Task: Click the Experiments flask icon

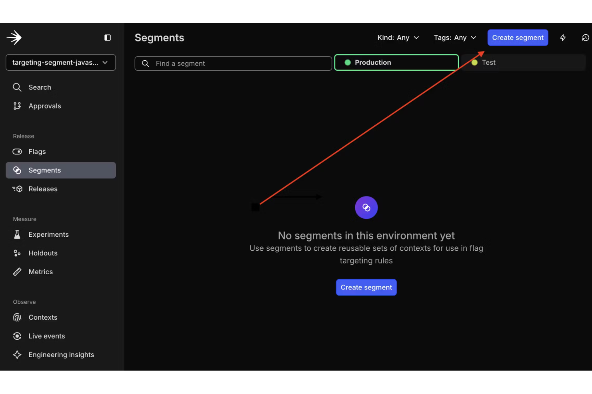Action: click(x=17, y=234)
